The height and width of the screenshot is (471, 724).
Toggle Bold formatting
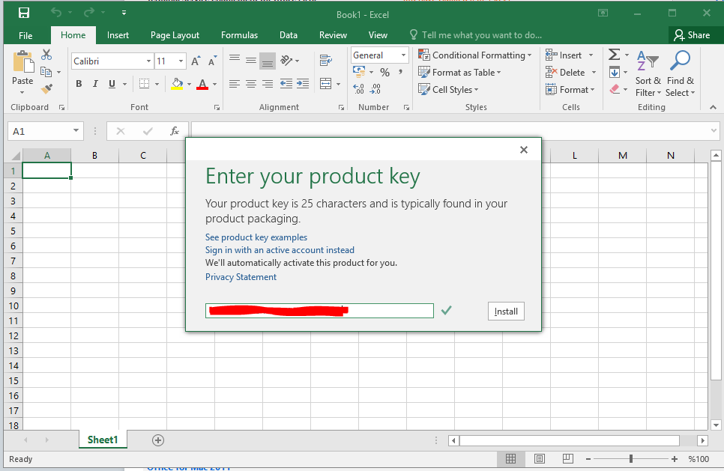click(x=79, y=84)
